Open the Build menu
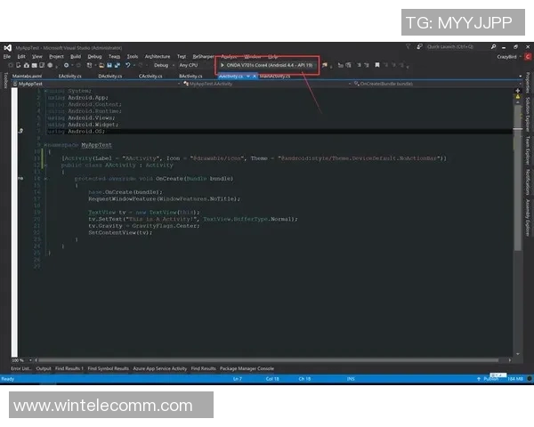This screenshot has width=534, height=427. [x=76, y=56]
